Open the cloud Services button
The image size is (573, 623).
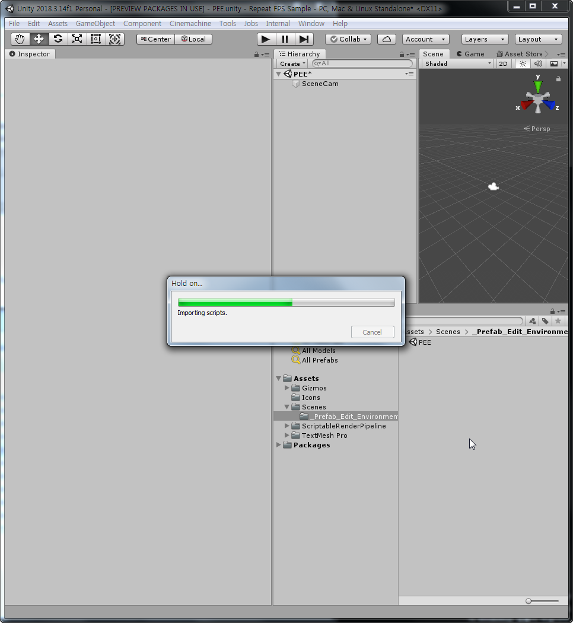(x=387, y=39)
